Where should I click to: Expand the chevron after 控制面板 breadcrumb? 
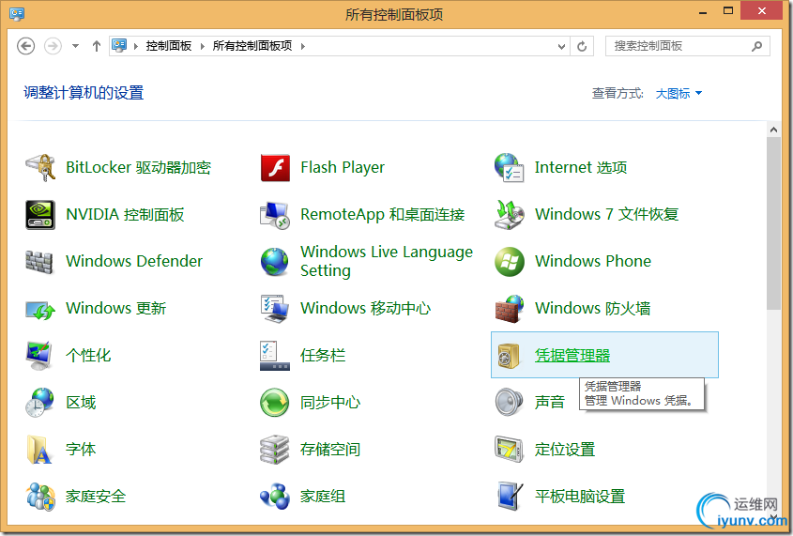(x=203, y=47)
